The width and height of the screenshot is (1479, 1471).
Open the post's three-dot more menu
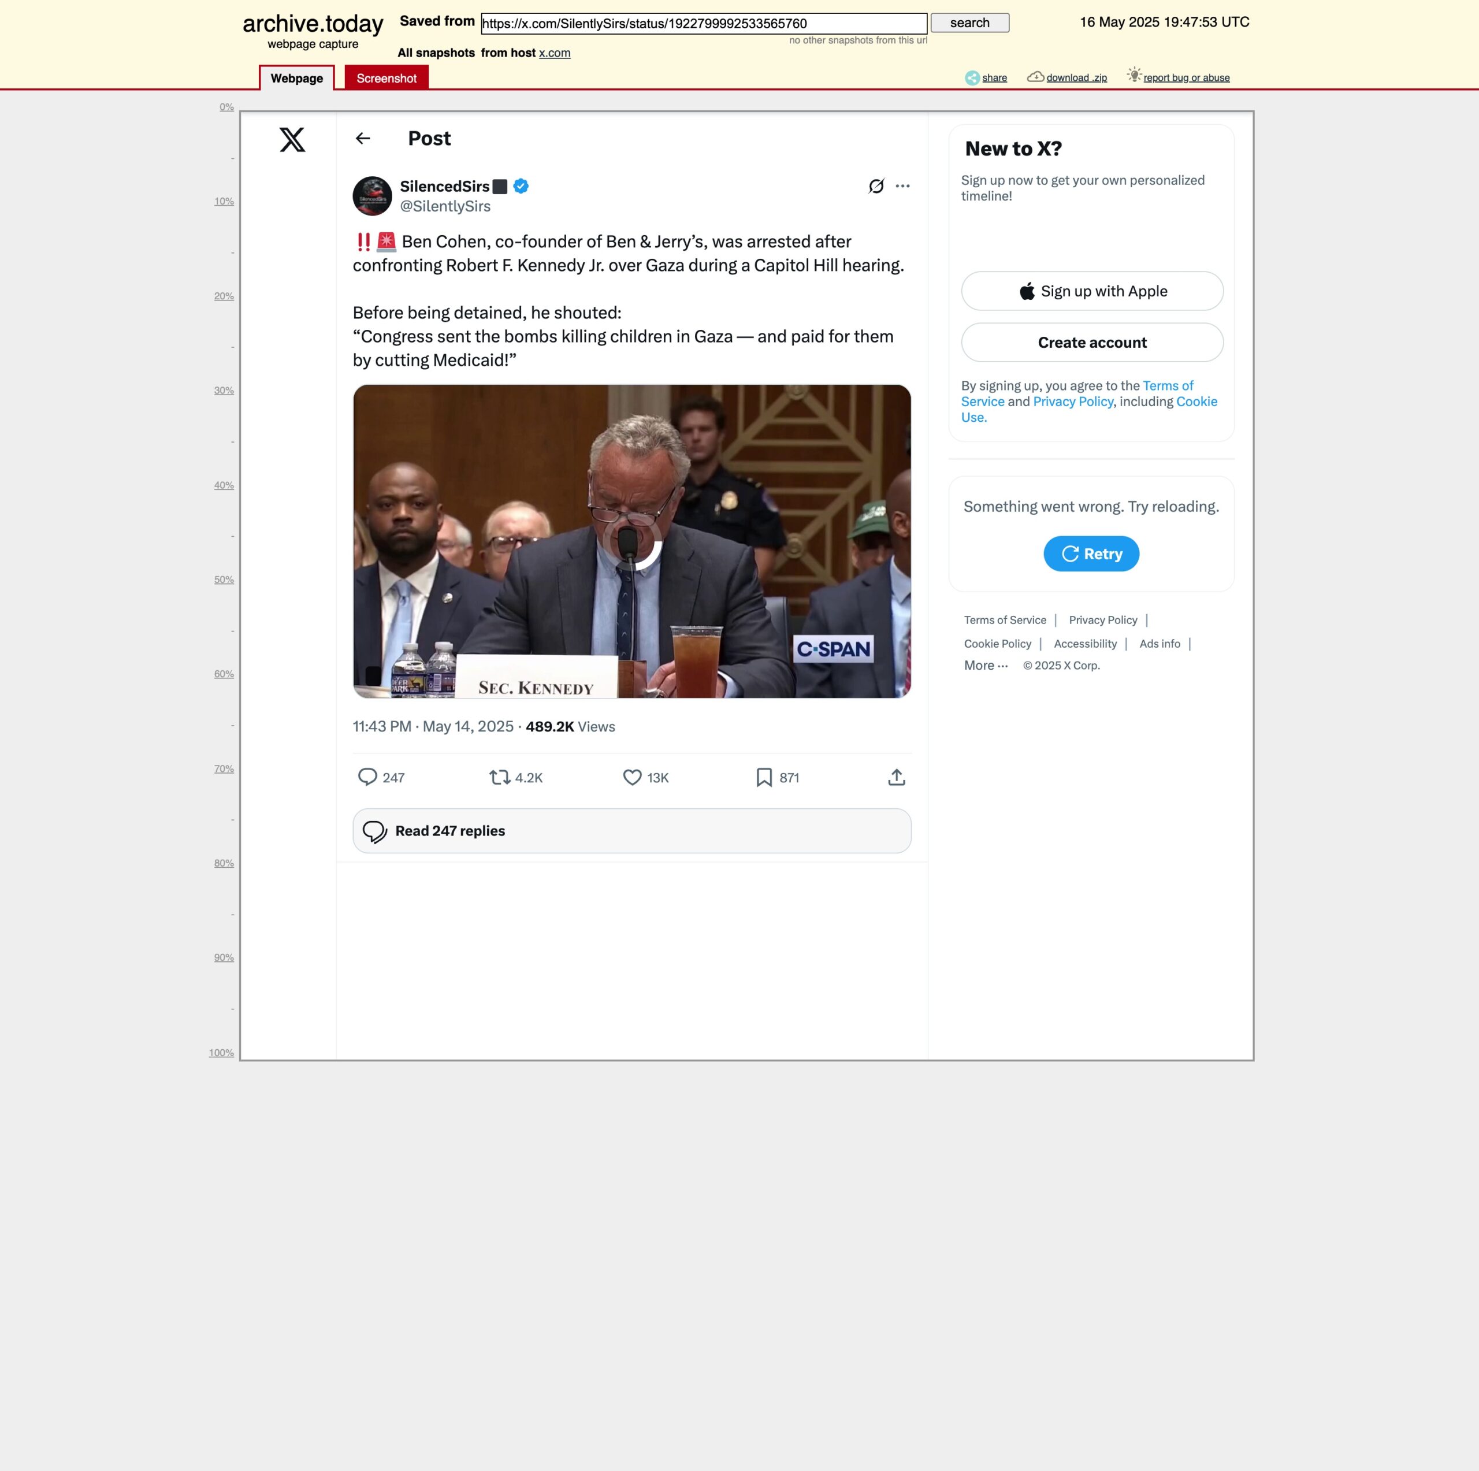(902, 186)
